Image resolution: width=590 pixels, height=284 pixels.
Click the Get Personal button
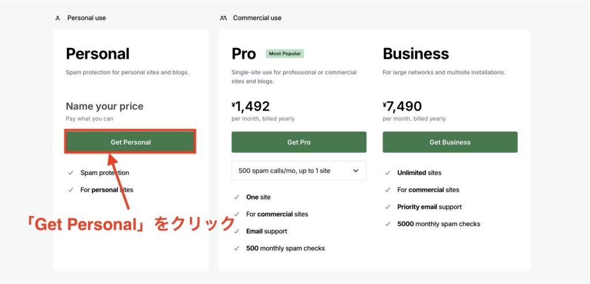pos(130,142)
